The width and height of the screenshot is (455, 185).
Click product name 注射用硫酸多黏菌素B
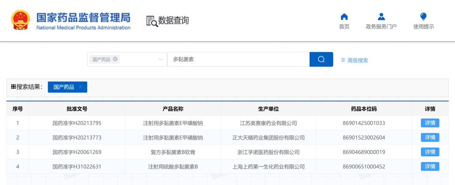173,166
